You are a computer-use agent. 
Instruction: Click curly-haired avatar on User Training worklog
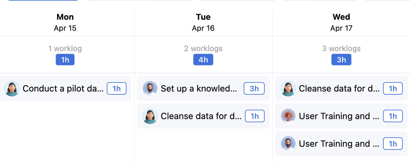click(288, 116)
